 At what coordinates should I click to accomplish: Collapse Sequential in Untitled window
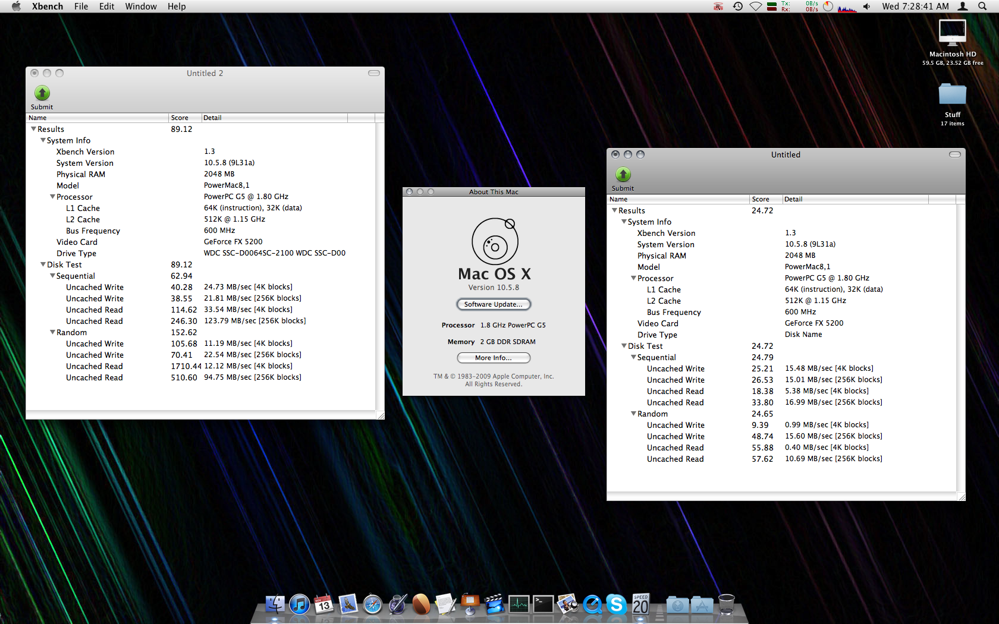pyautogui.click(x=633, y=357)
